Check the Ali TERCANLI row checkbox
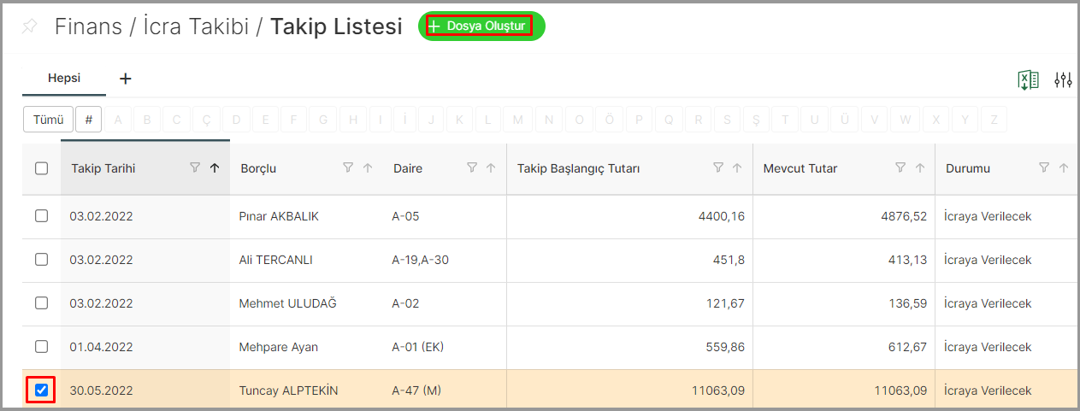The height and width of the screenshot is (411, 1080). [41, 259]
